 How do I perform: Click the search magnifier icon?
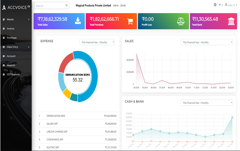[66, 6]
